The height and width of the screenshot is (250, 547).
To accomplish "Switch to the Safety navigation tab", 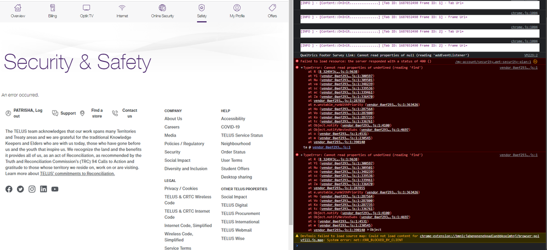I will click(202, 11).
